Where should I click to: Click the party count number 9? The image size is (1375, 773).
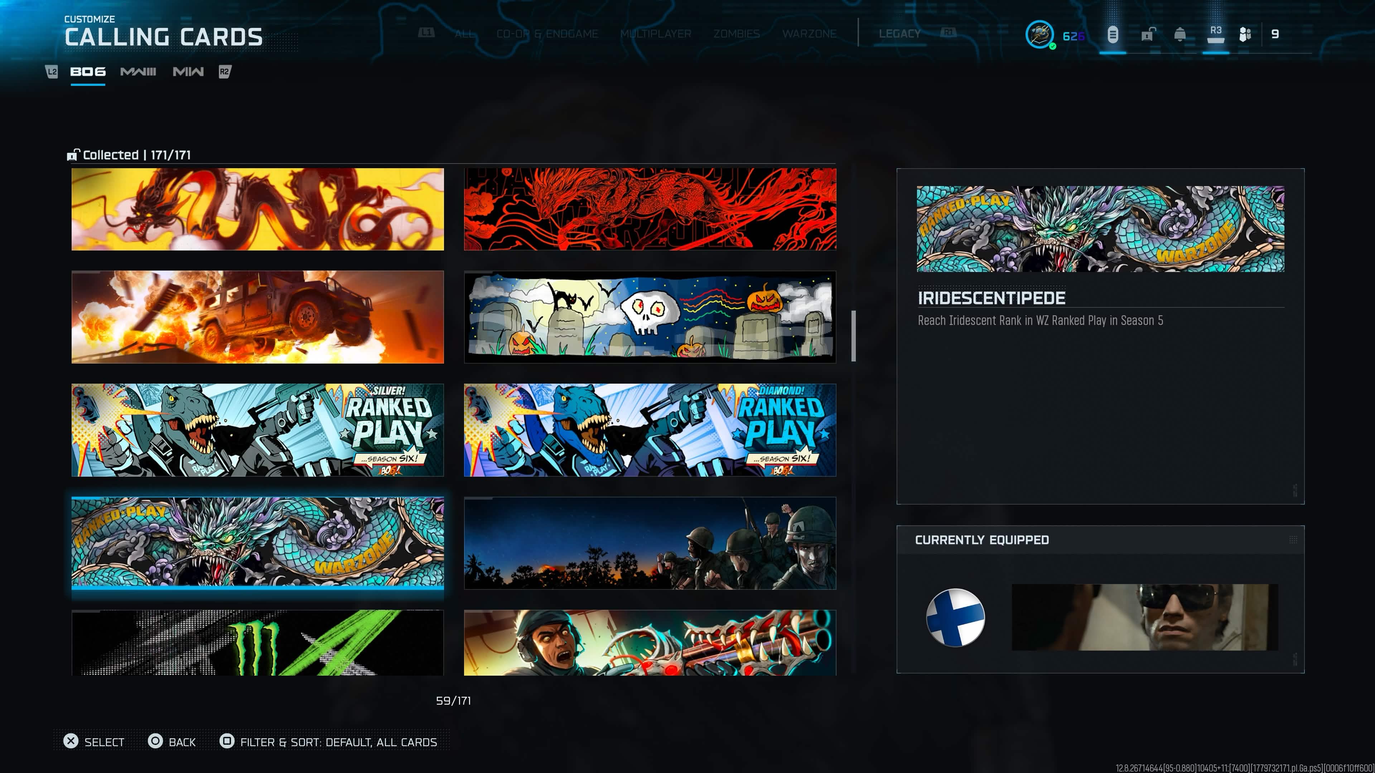tap(1275, 34)
